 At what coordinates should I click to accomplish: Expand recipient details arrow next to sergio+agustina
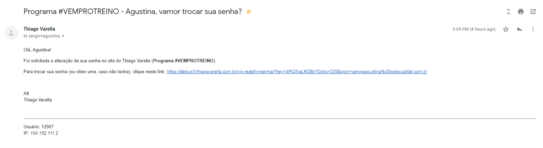(x=63, y=36)
